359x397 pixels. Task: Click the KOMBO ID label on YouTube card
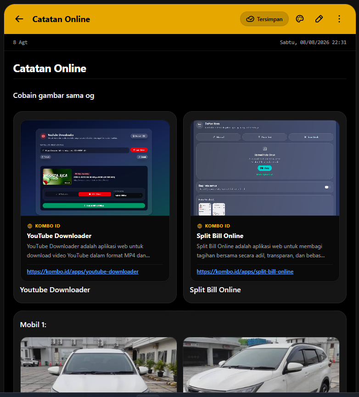point(48,226)
